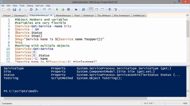Viewport: 190px width, 106px height.
Task: Click script editor scroll-up arrow
Action: (x=188, y=19)
